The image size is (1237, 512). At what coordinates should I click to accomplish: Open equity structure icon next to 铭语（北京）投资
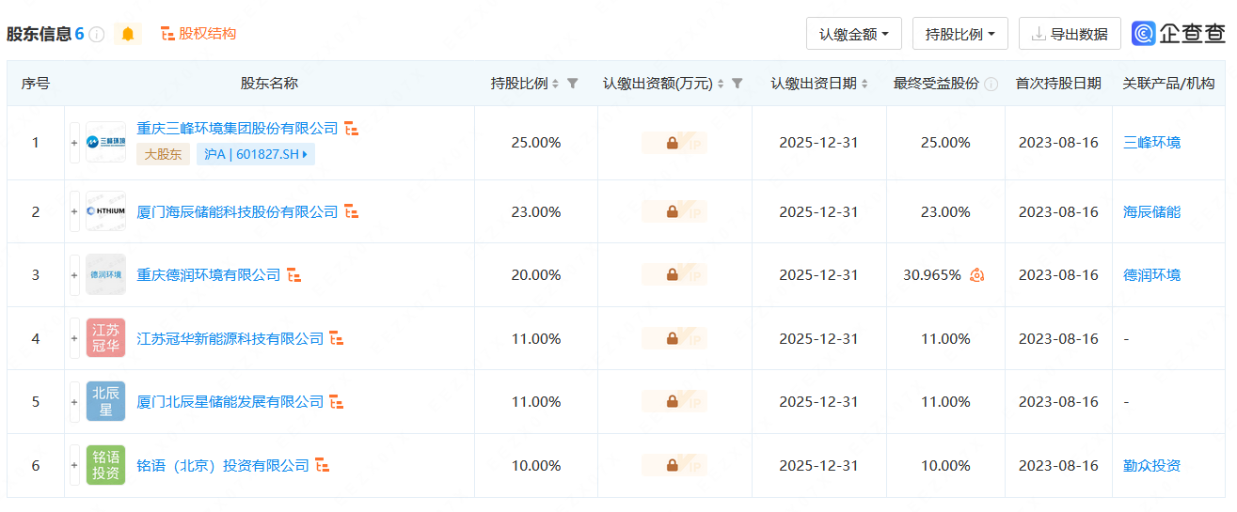(x=323, y=465)
